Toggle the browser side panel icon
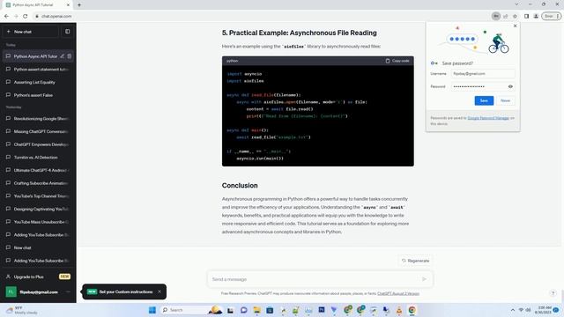 click(x=526, y=16)
